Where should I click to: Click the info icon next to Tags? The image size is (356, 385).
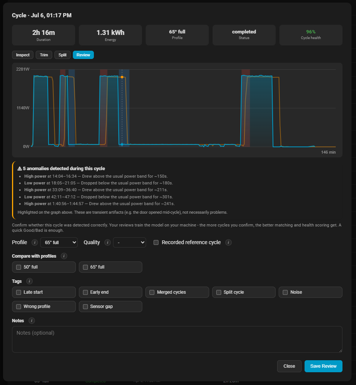pyautogui.click(x=29, y=281)
